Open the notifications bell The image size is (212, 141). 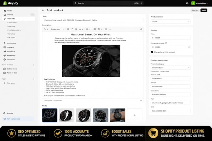(187, 3)
